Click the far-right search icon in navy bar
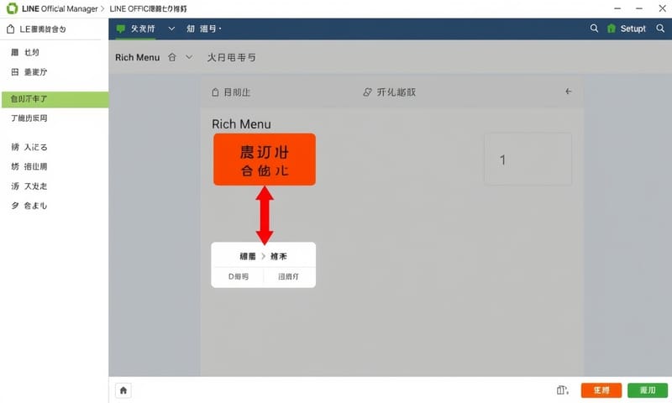 660,29
